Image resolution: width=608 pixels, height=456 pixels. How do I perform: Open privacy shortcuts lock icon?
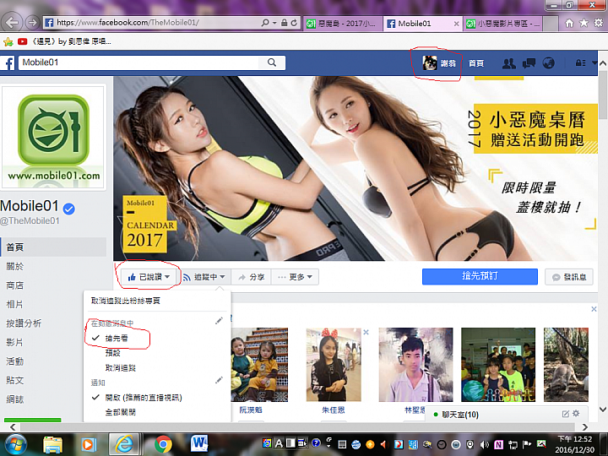click(x=580, y=62)
